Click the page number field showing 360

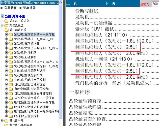tap(155, 4)
